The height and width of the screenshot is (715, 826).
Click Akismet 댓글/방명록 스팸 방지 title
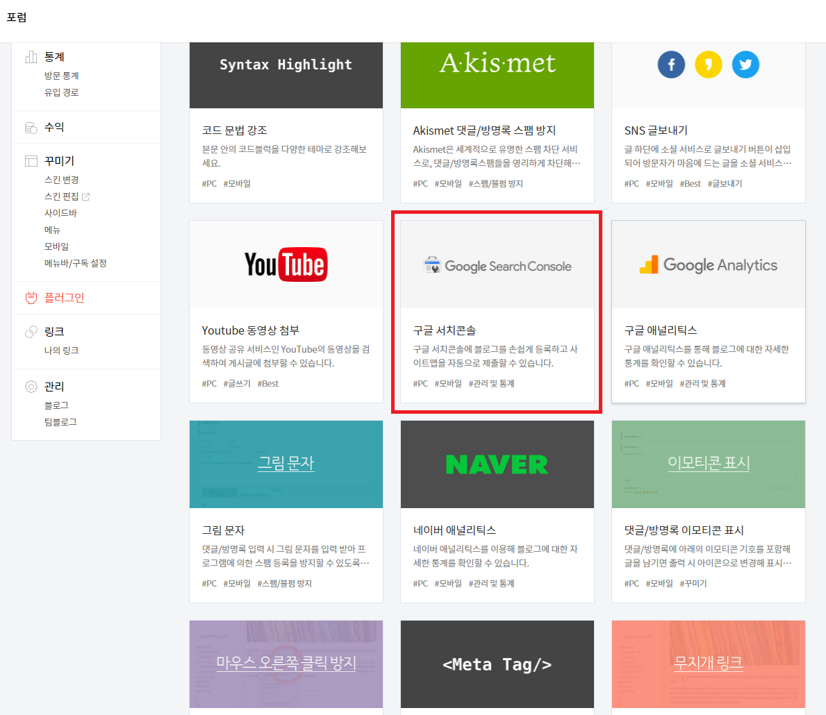[x=485, y=131]
